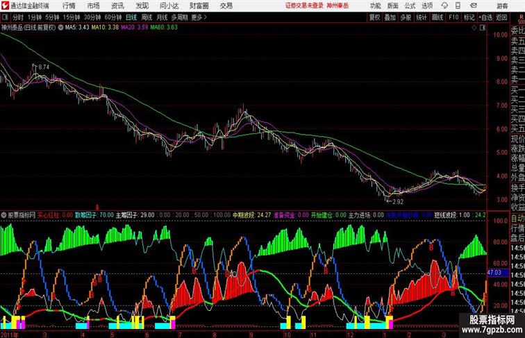Open the 资讯 menu
525x338 pixels.
click(x=117, y=6)
